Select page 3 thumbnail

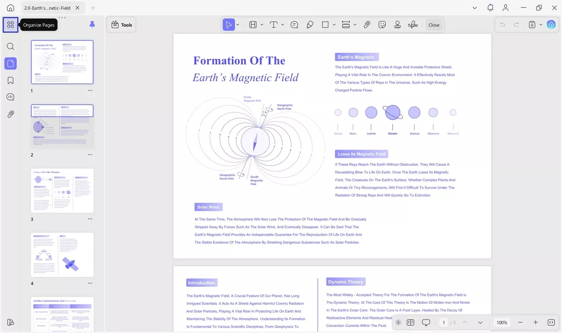(62, 190)
